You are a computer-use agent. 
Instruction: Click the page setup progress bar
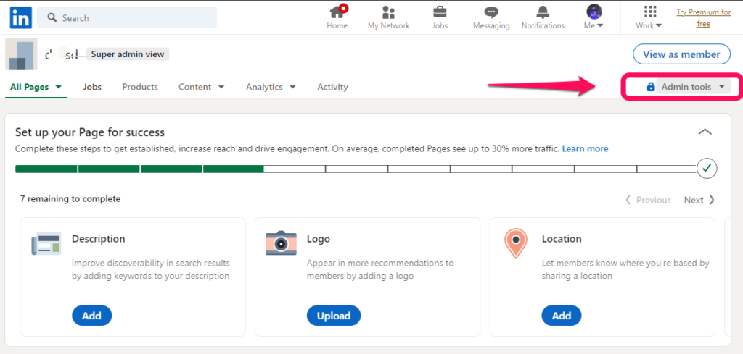tap(356, 169)
